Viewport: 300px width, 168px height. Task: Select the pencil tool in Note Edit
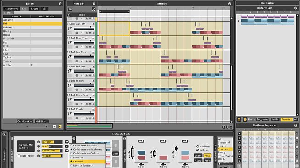[x=94, y=9]
